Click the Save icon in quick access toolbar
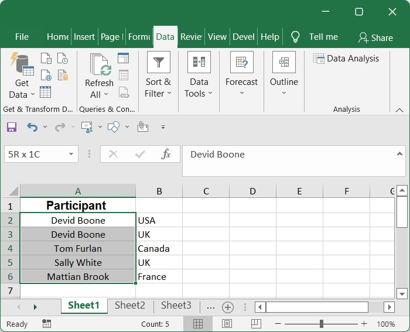410x332 pixels. coord(12,126)
